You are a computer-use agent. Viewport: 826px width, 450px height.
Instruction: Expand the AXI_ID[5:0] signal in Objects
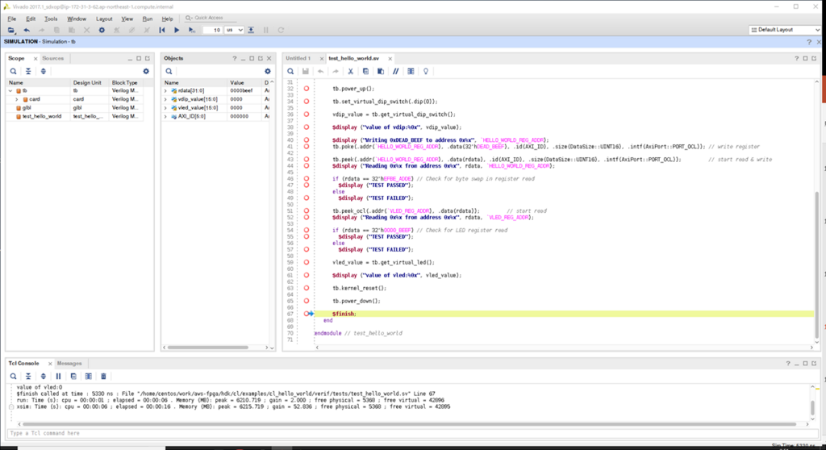pos(165,116)
